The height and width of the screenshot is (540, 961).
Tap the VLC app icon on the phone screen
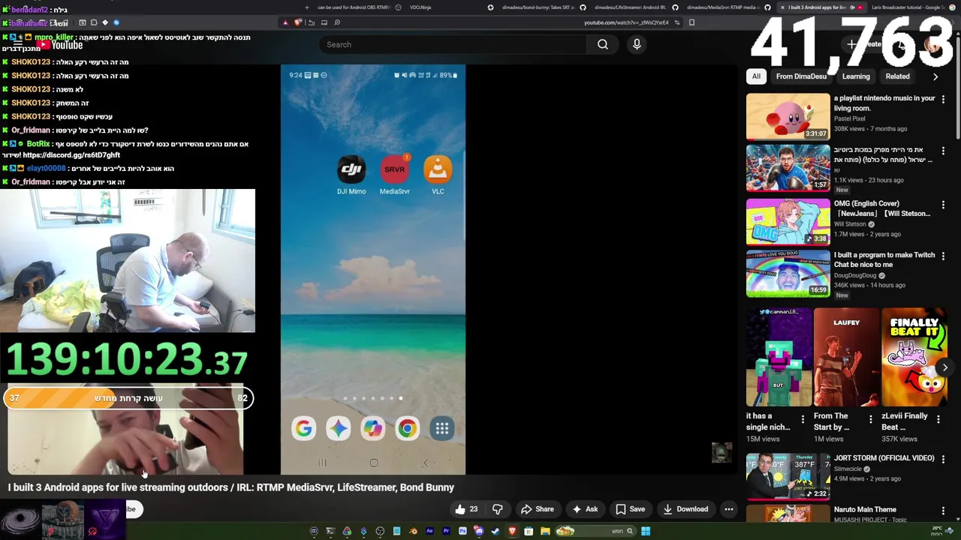click(438, 169)
